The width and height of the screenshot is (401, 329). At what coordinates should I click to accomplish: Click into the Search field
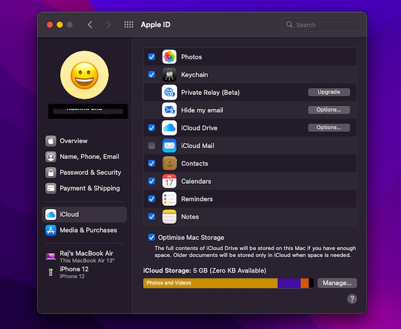321,25
